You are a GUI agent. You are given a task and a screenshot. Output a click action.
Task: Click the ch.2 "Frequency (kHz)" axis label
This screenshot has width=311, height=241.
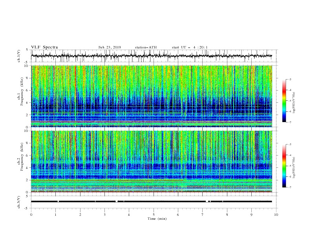pos(22,157)
